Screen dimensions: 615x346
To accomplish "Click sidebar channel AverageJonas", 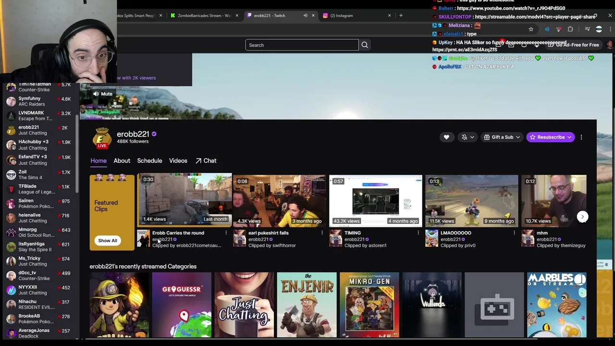I will pos(39,333).
